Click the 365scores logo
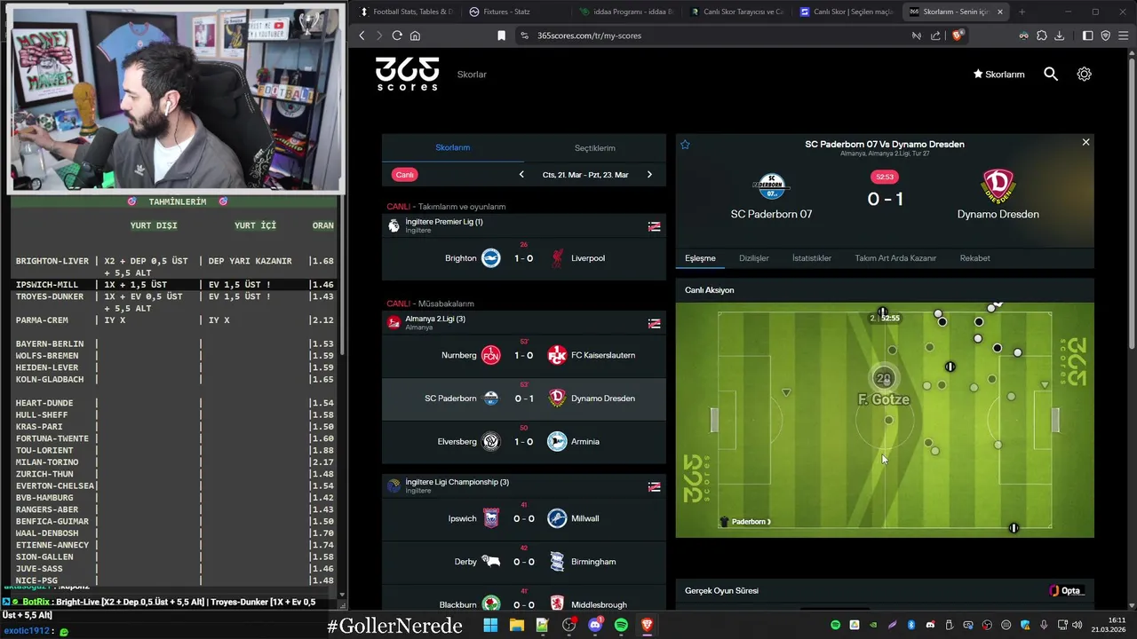The image size is (1137, 639). coord(407,74)
